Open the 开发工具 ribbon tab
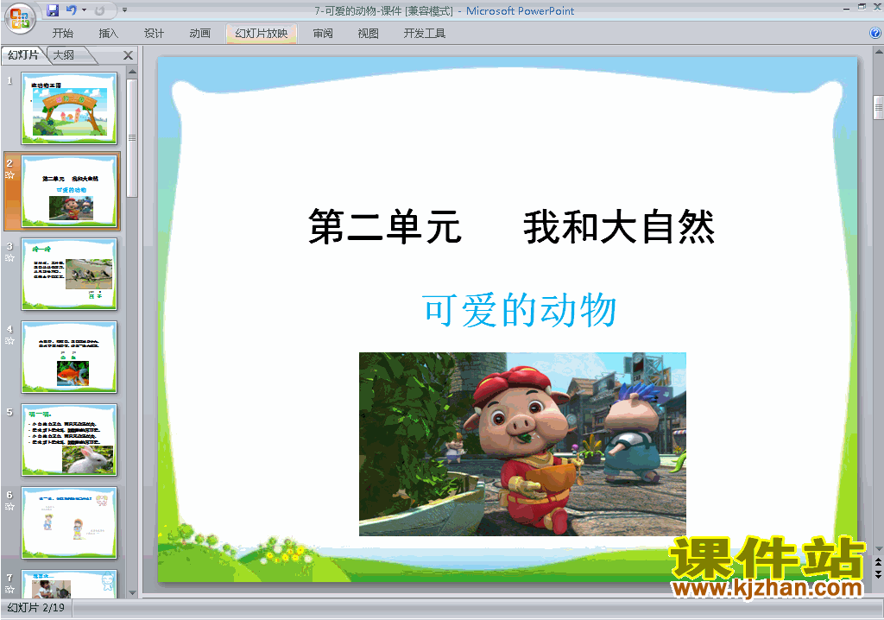The width and height of the screenshot is (884, 620). tap(425, 34)
